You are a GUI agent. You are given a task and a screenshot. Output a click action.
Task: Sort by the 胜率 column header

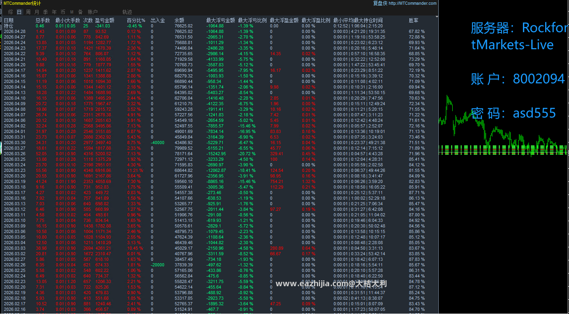(414, 20)
